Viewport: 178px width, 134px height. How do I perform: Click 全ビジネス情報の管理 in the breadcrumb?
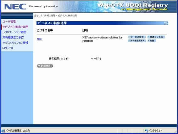45,16
